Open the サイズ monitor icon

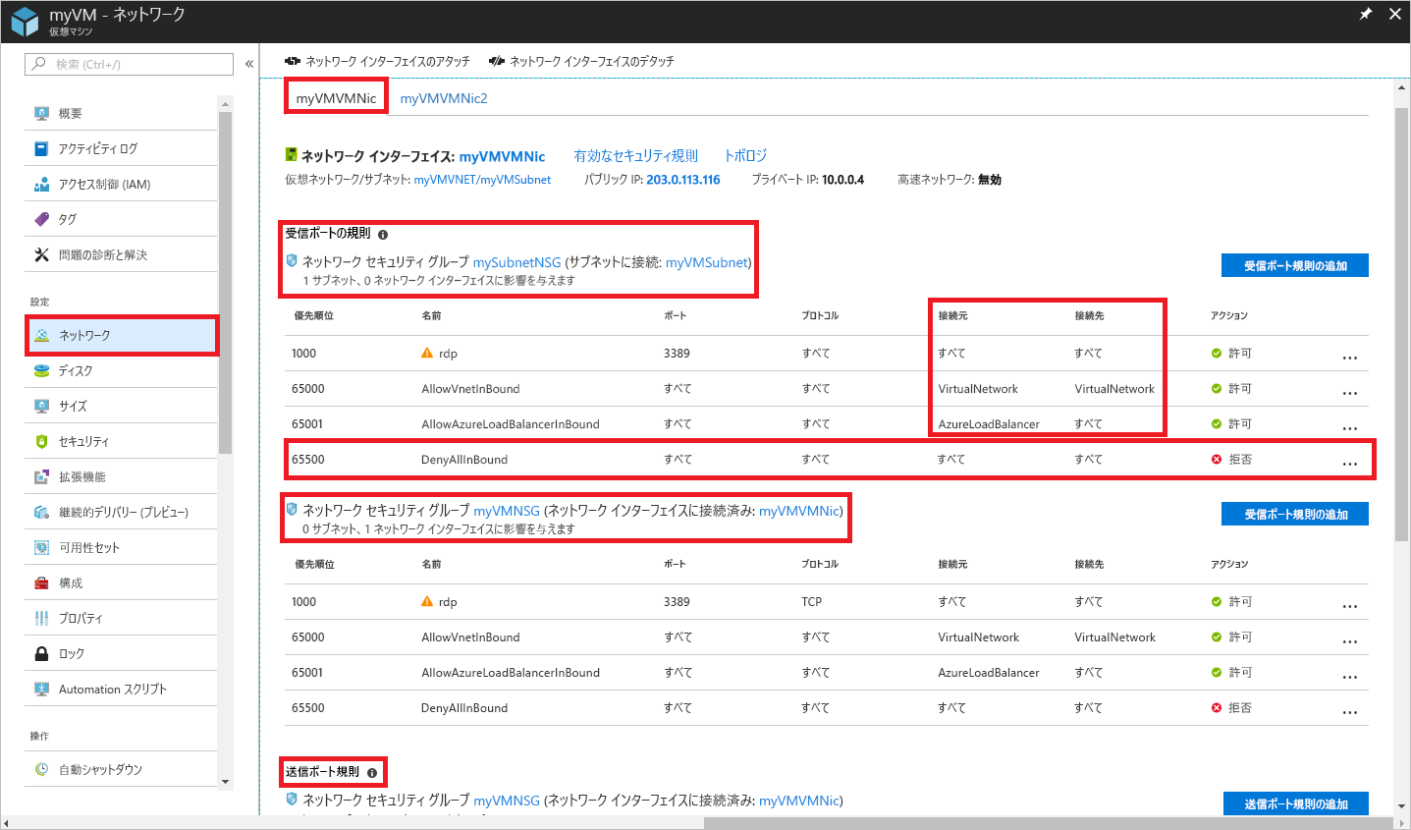[x=41, y=406]
